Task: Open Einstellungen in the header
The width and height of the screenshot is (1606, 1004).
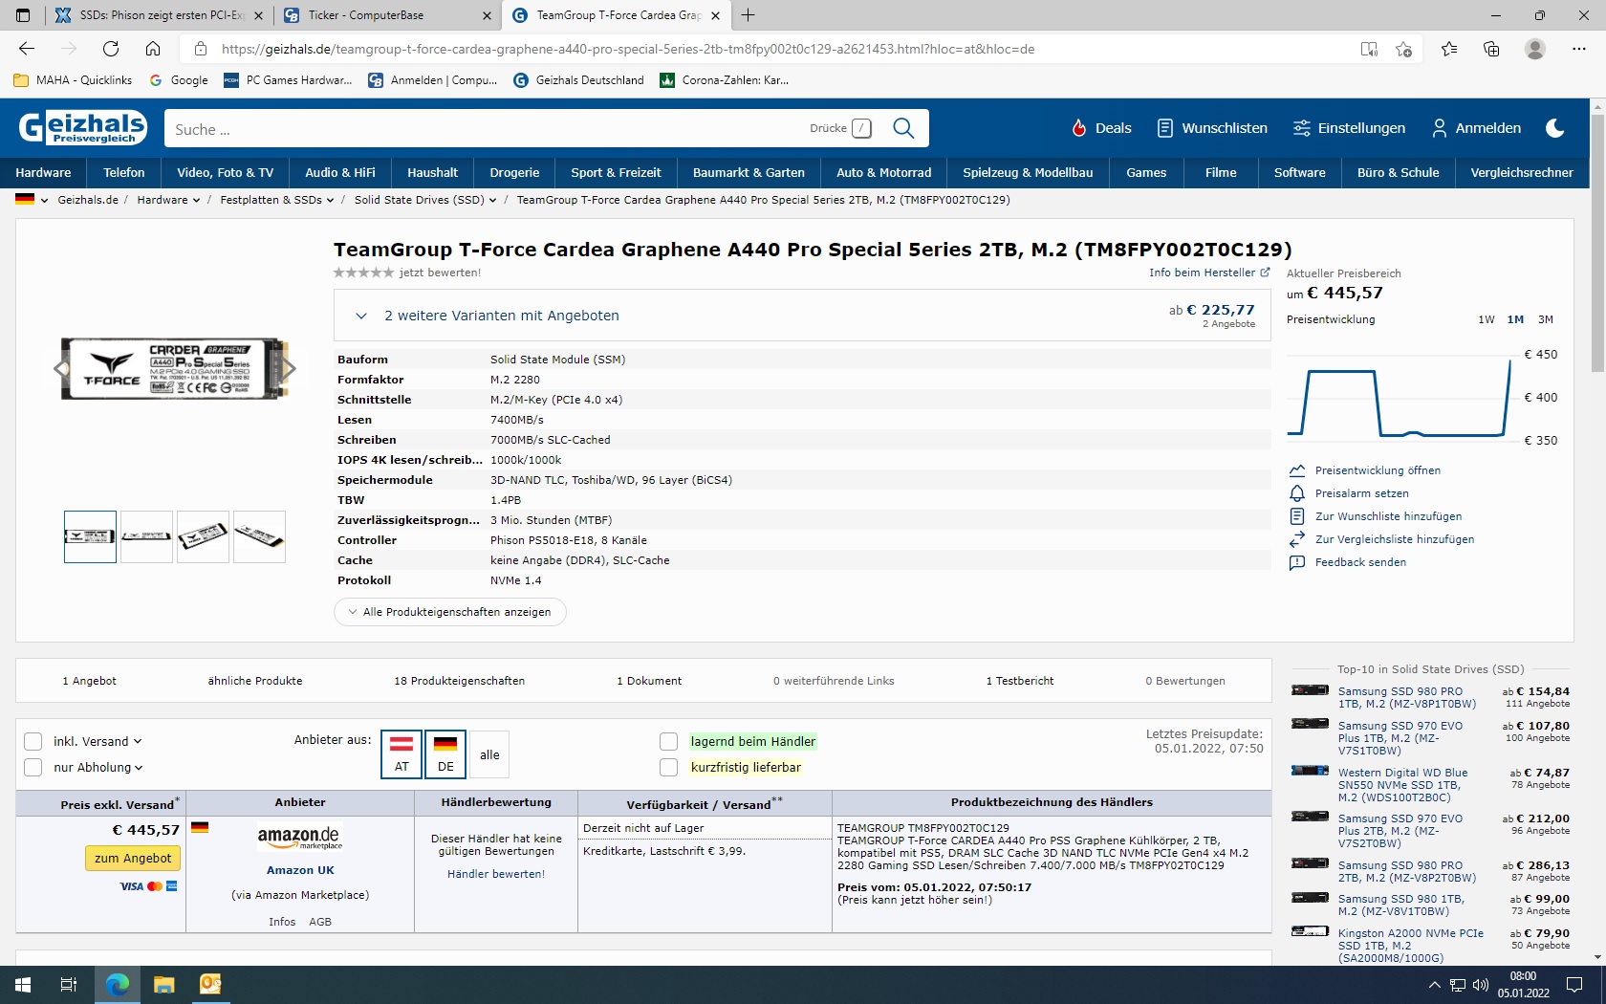Action: point(1349,128)
